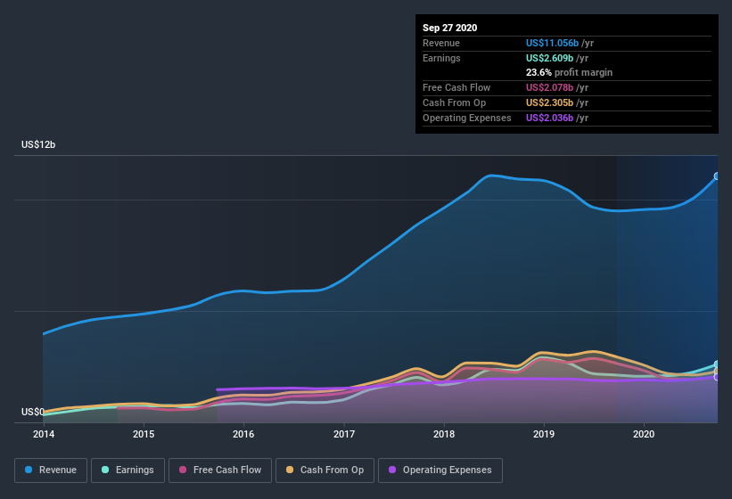
Task: Click the Cash From Op label in tooltip
Action: pyautogui.click(x=454, y=102)
